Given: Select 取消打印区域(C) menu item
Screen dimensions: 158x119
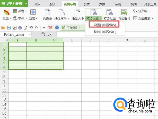Looking at the screenshot, I should [104, 32].
